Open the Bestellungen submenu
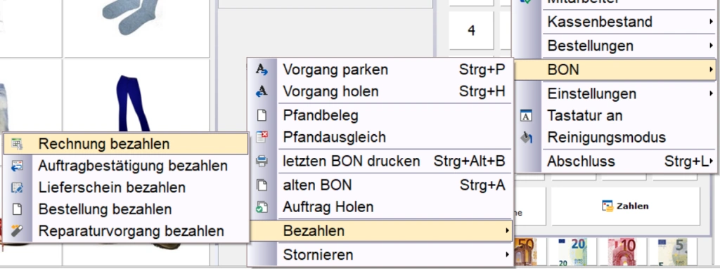Image resolution: width=720 pixels, height=269 pixels. (x=629, y=46)
